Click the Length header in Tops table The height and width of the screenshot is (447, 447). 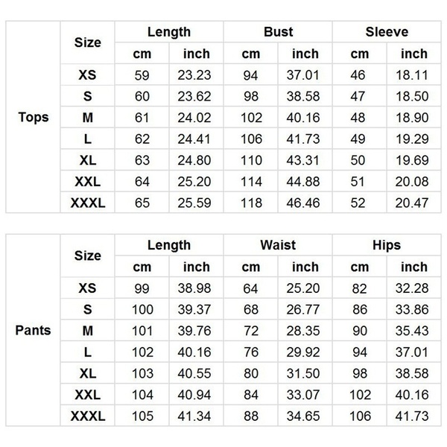coord(169,32)
